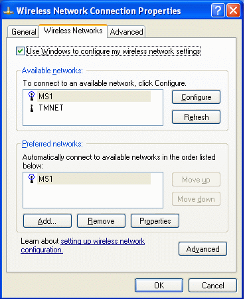Click the MS1 antenna icon in Preferred networks
This screenshot has height=299, width=245.
31,178
